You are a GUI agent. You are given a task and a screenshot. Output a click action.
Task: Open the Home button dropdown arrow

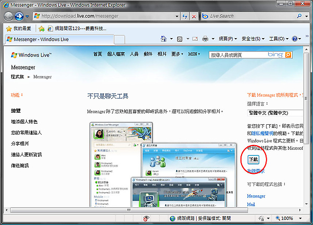pos(171,39)
